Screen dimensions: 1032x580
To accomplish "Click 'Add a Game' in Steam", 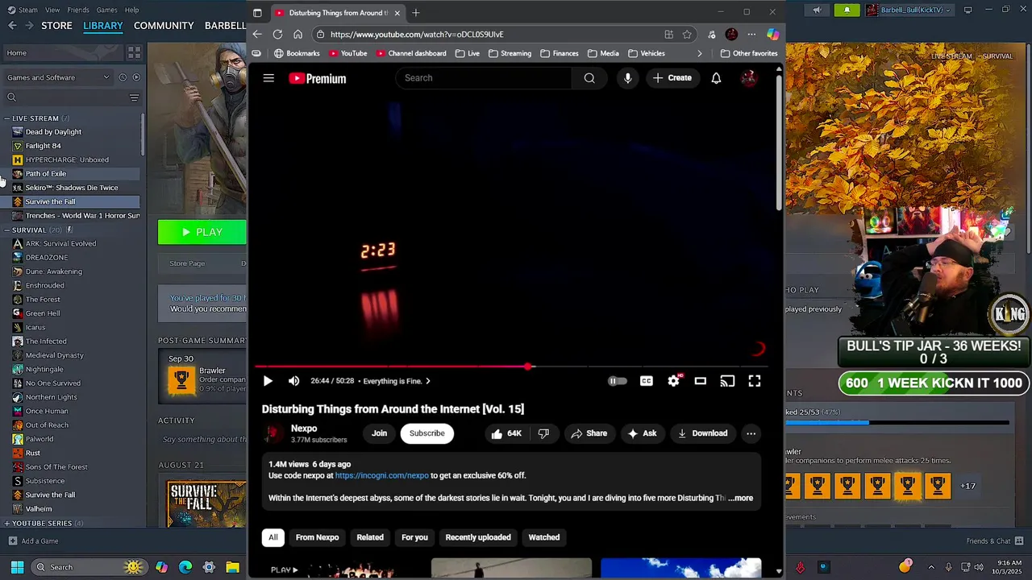I will pyautogui.click(x=33, y=541).
